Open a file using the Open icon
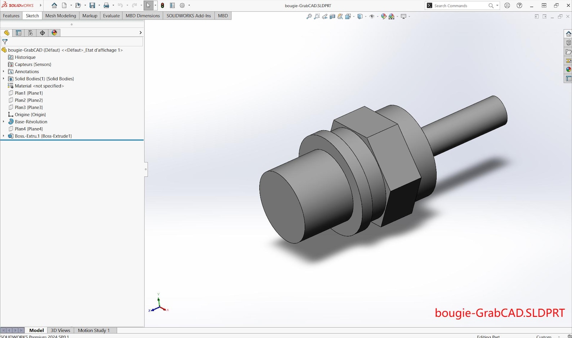572x338 pixels. (78, 5)
